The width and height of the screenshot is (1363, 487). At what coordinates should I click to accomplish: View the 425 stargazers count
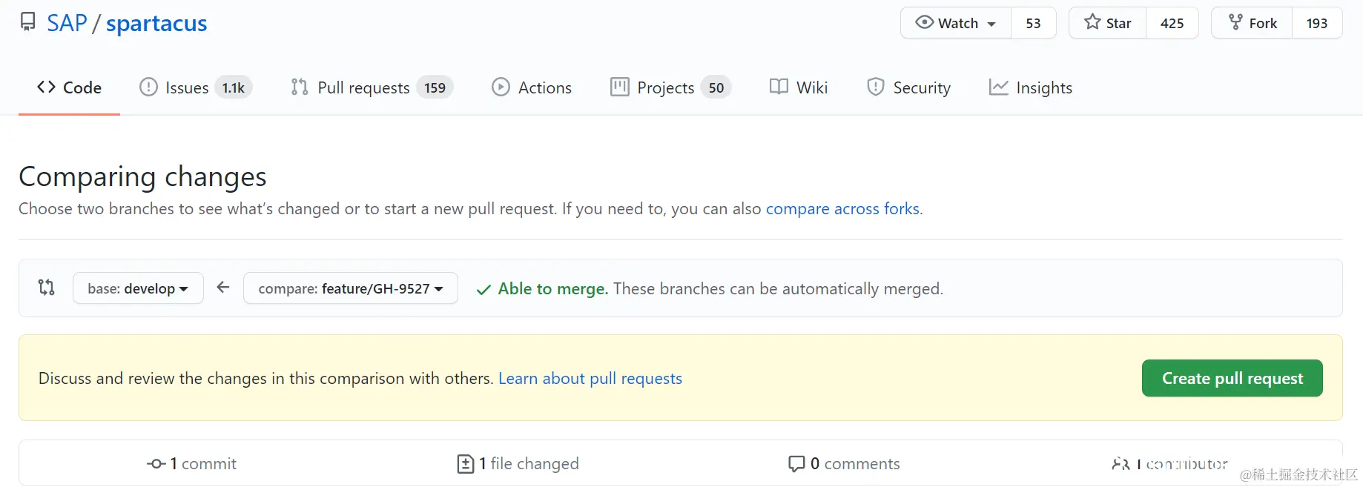coord(1172,23)
